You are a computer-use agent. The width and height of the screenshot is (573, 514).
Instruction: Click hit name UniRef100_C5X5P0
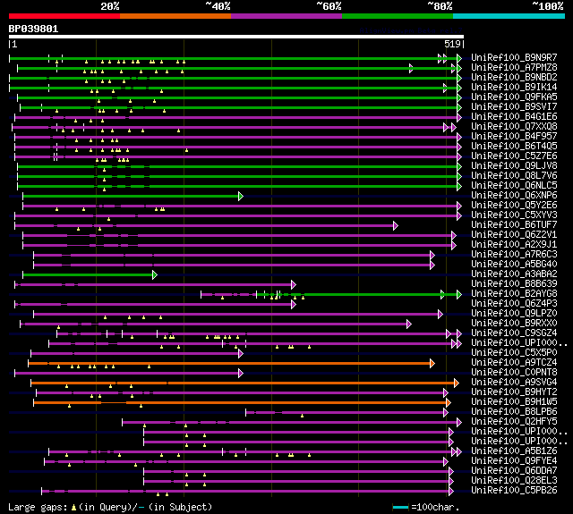(514, 353)
